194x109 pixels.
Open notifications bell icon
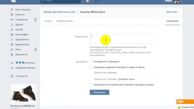(x=88, y=1)
